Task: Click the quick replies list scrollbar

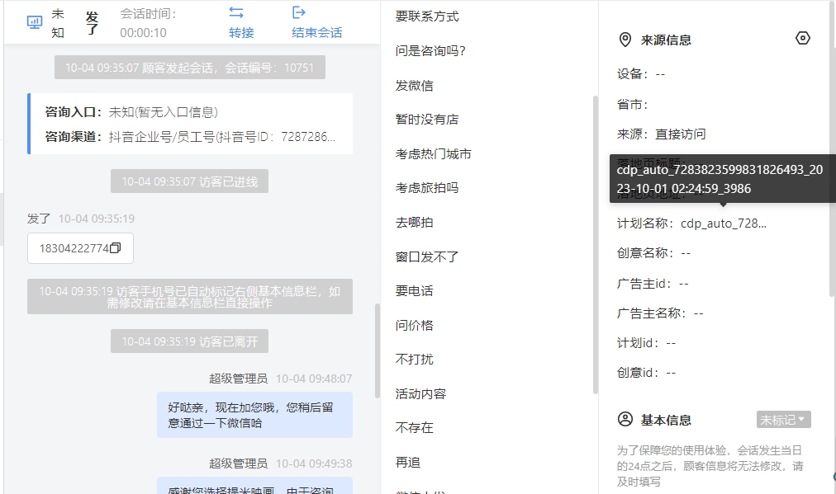Action: (x=596, y=245)
